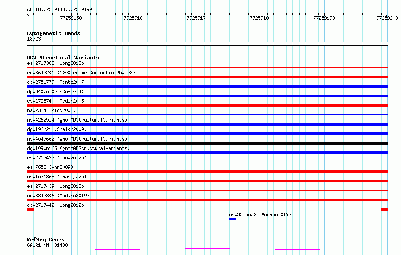The image size is (401, 255).
Task: Click the dgv1090n166 blue variant bar
Action: (207, 153)
